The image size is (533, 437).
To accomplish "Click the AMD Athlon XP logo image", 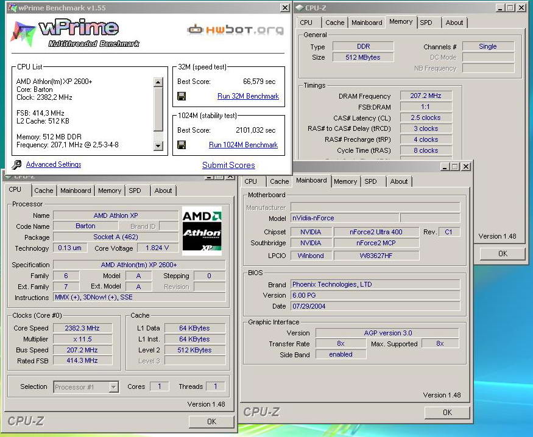I will pyautogui.click(x=202, y=231).
